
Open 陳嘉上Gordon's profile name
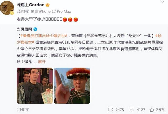click(30, 5)
